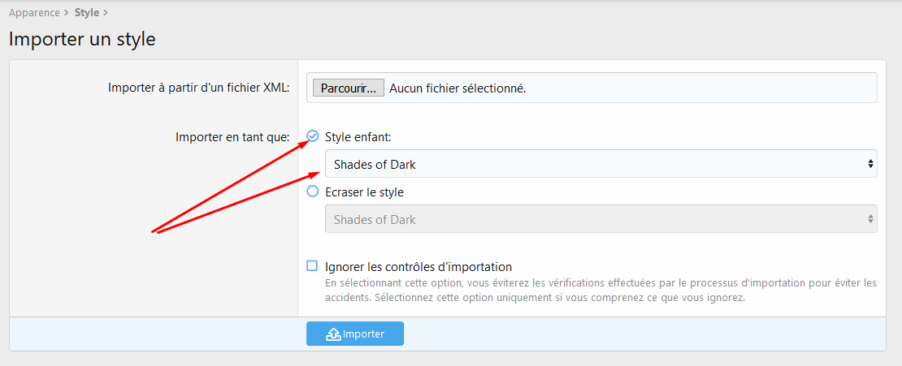The height and width of the screenshot is (366, 902).
Task: Navigate to the Style breadcrumb
Action: [x=87, y=13]
